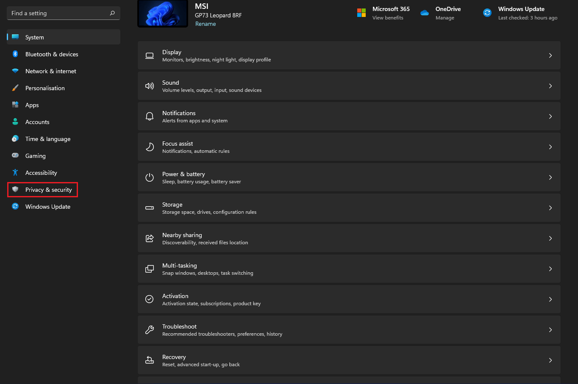This screenshot has height=384, width=578.
Task: Go to Accounts in the sidebar
Action: pos(37,122)
